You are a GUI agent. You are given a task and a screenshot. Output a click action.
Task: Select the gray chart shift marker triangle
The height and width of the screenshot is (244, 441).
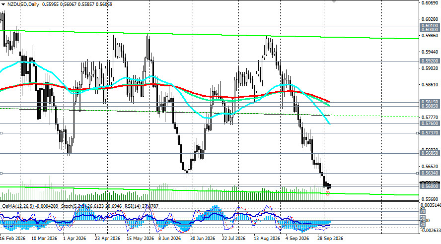tap(334, 1)
